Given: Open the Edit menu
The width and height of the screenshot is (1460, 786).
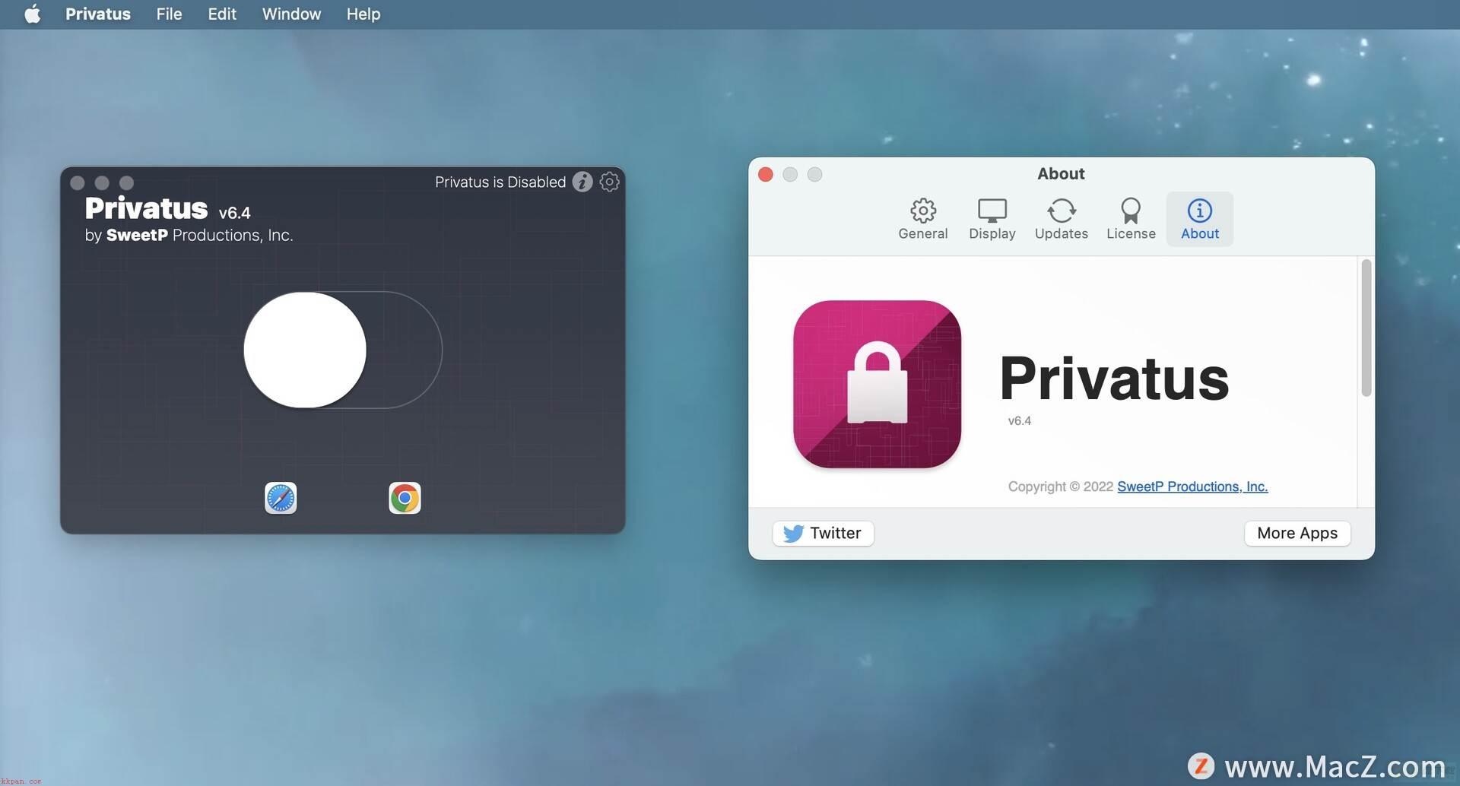Looking at the screenshot, I should [222, 14].
